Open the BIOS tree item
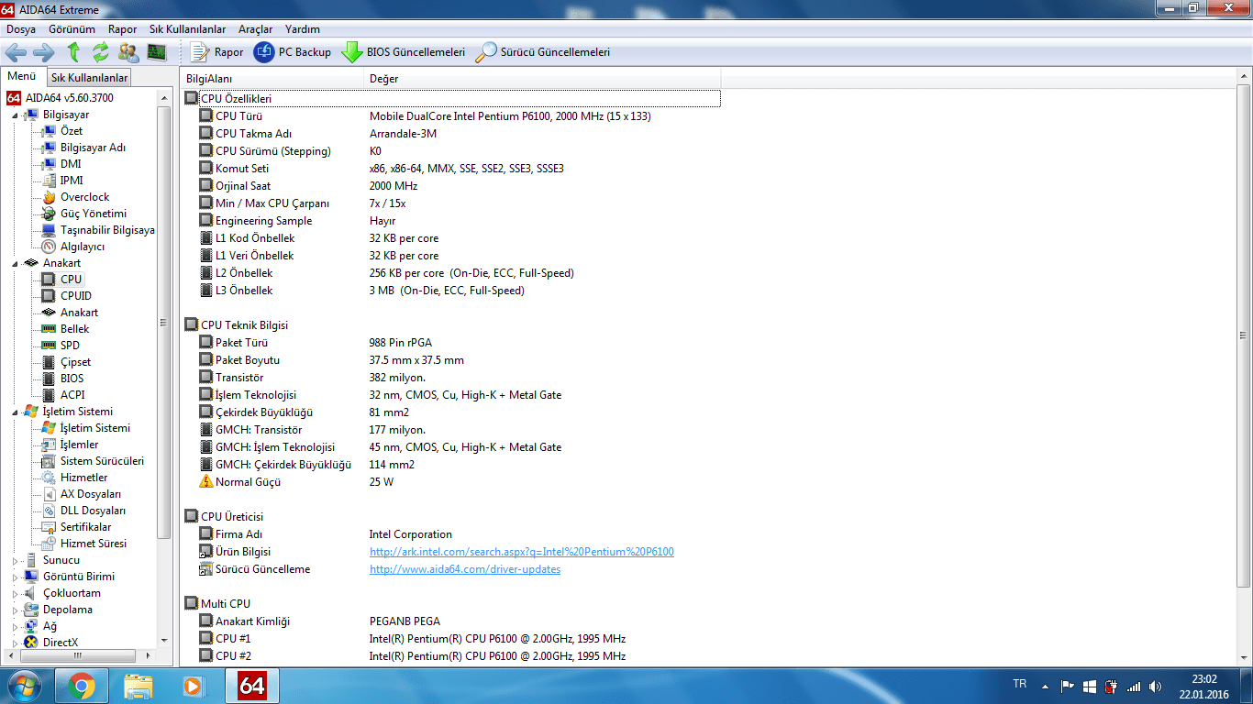 (x=72, y=379)
